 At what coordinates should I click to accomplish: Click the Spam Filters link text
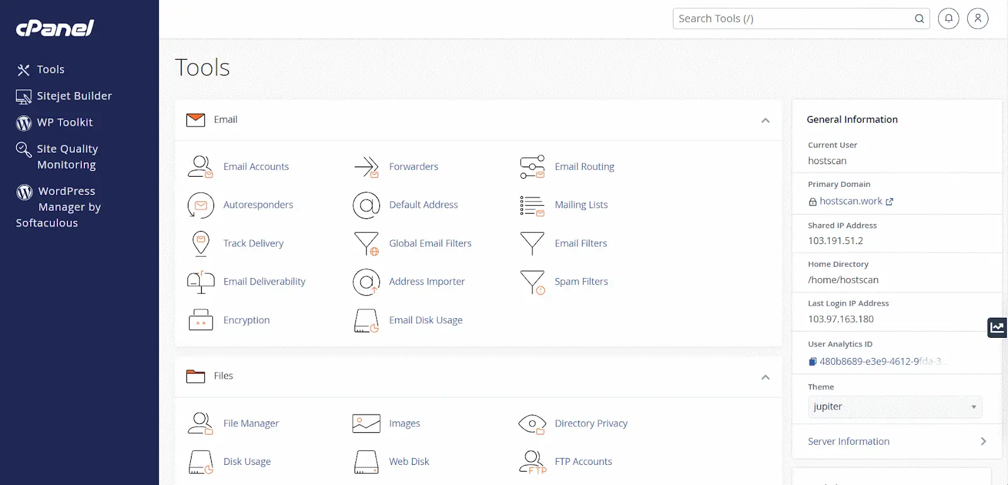click(581, 282)
